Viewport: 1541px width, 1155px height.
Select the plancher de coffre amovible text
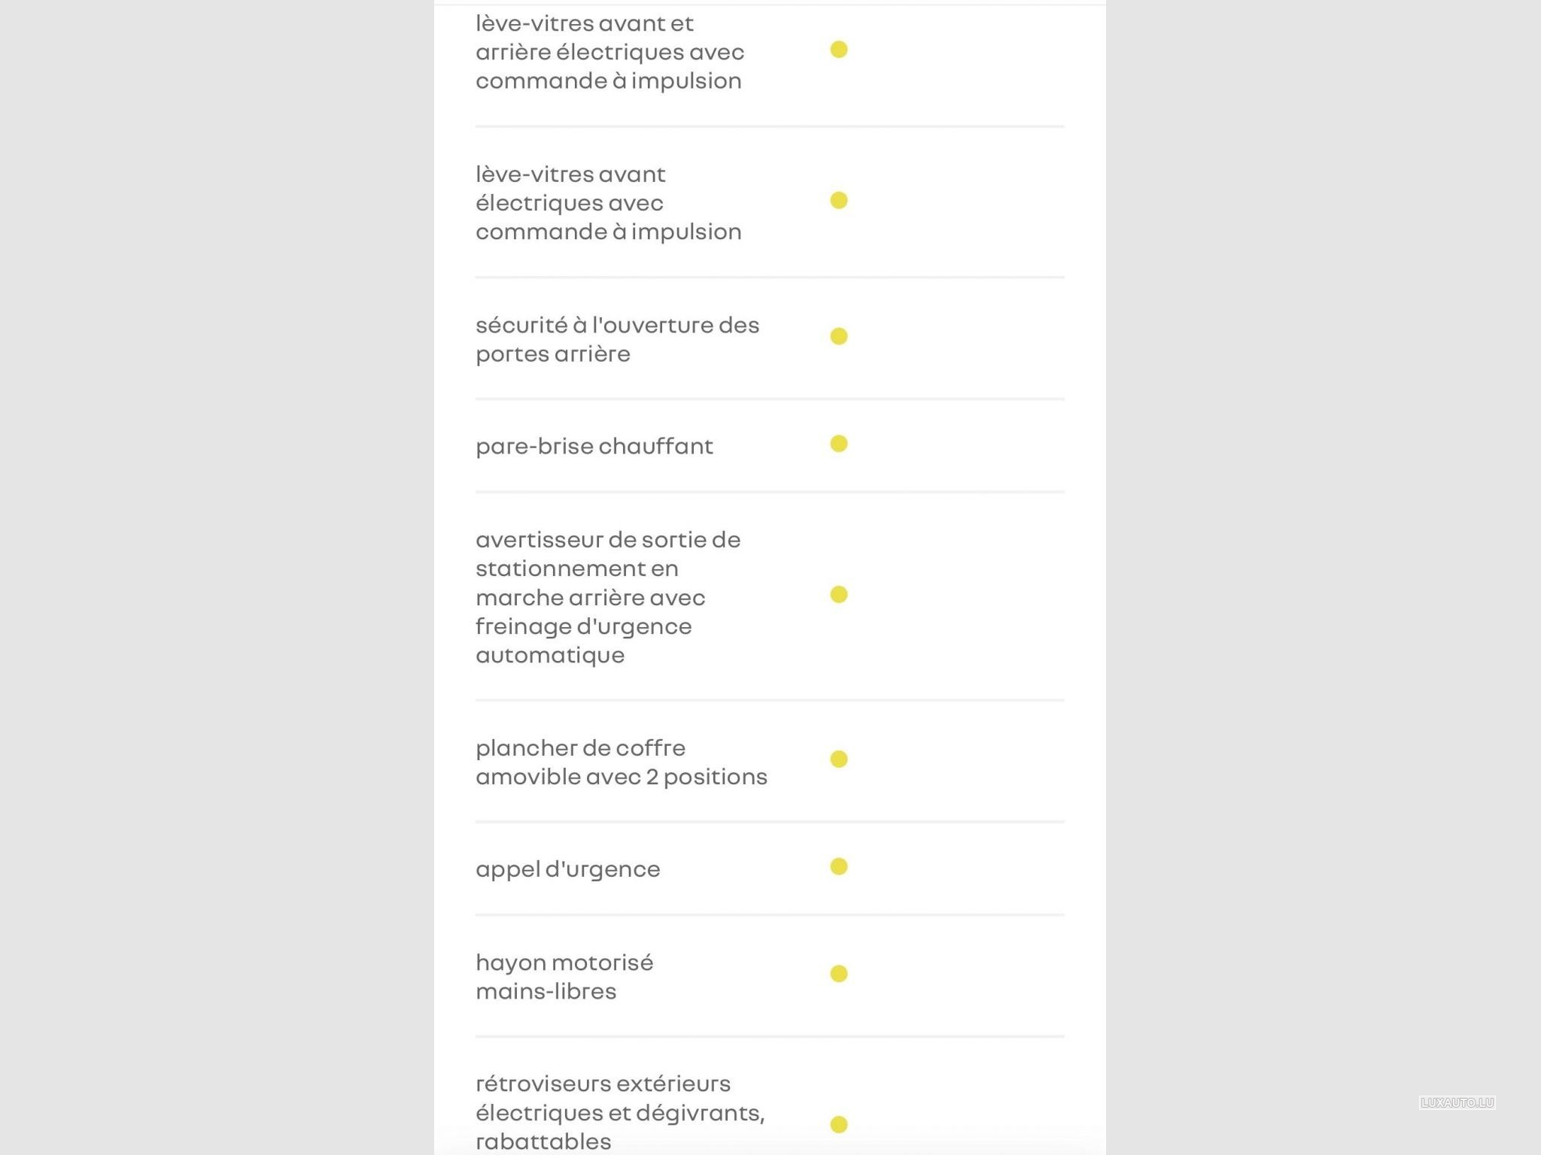621,762
